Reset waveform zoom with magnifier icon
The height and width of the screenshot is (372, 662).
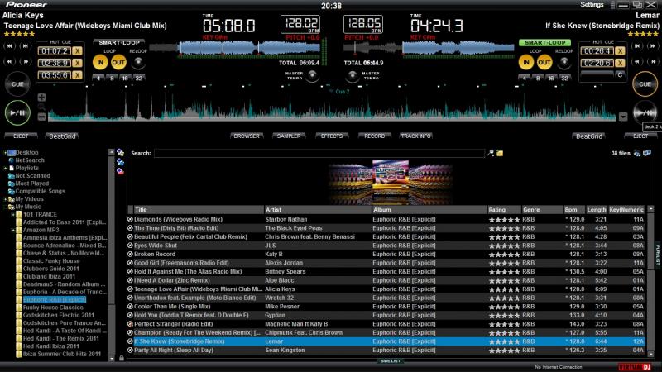(x=41, y=107)
